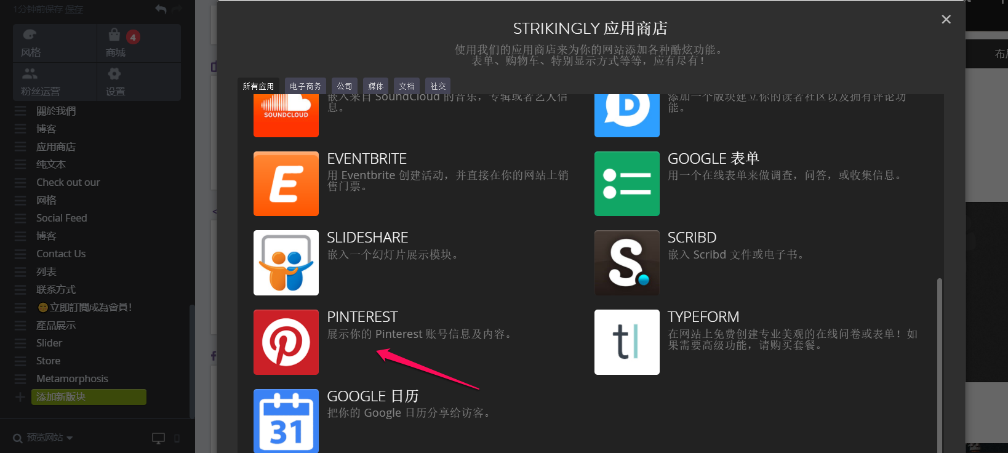Click the app store list scrollbar
Image resolution: width=1008 pixels, height=453 pixels.
click(x=939, y=366)
